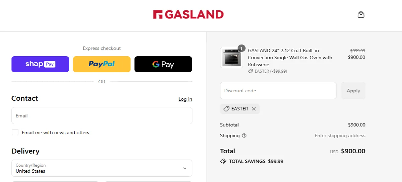Screen dimensions: 402x182
Task: Remove the EASTER discount code
Action: click(x=254, y=109)
